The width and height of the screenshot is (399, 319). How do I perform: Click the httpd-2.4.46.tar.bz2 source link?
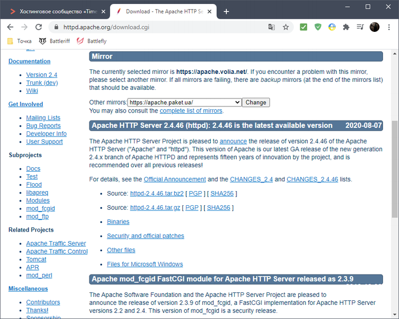tap(156, 193)
